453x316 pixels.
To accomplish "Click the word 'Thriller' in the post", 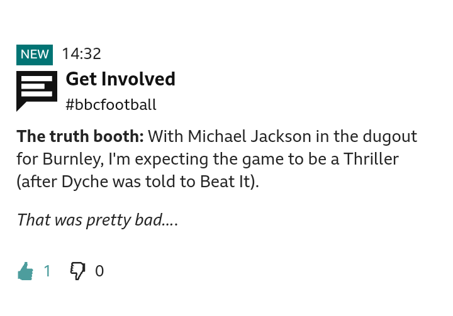I will click(x=371, y=159).
